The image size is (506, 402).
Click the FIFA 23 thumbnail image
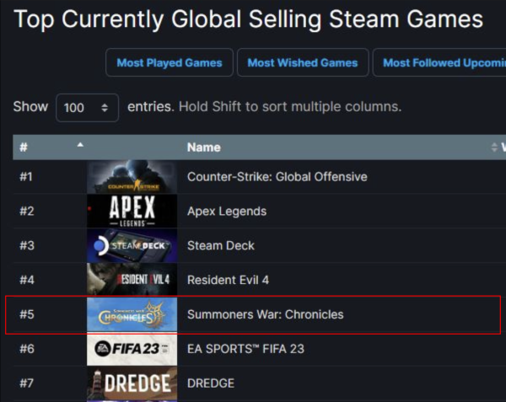tap(132, 349)
